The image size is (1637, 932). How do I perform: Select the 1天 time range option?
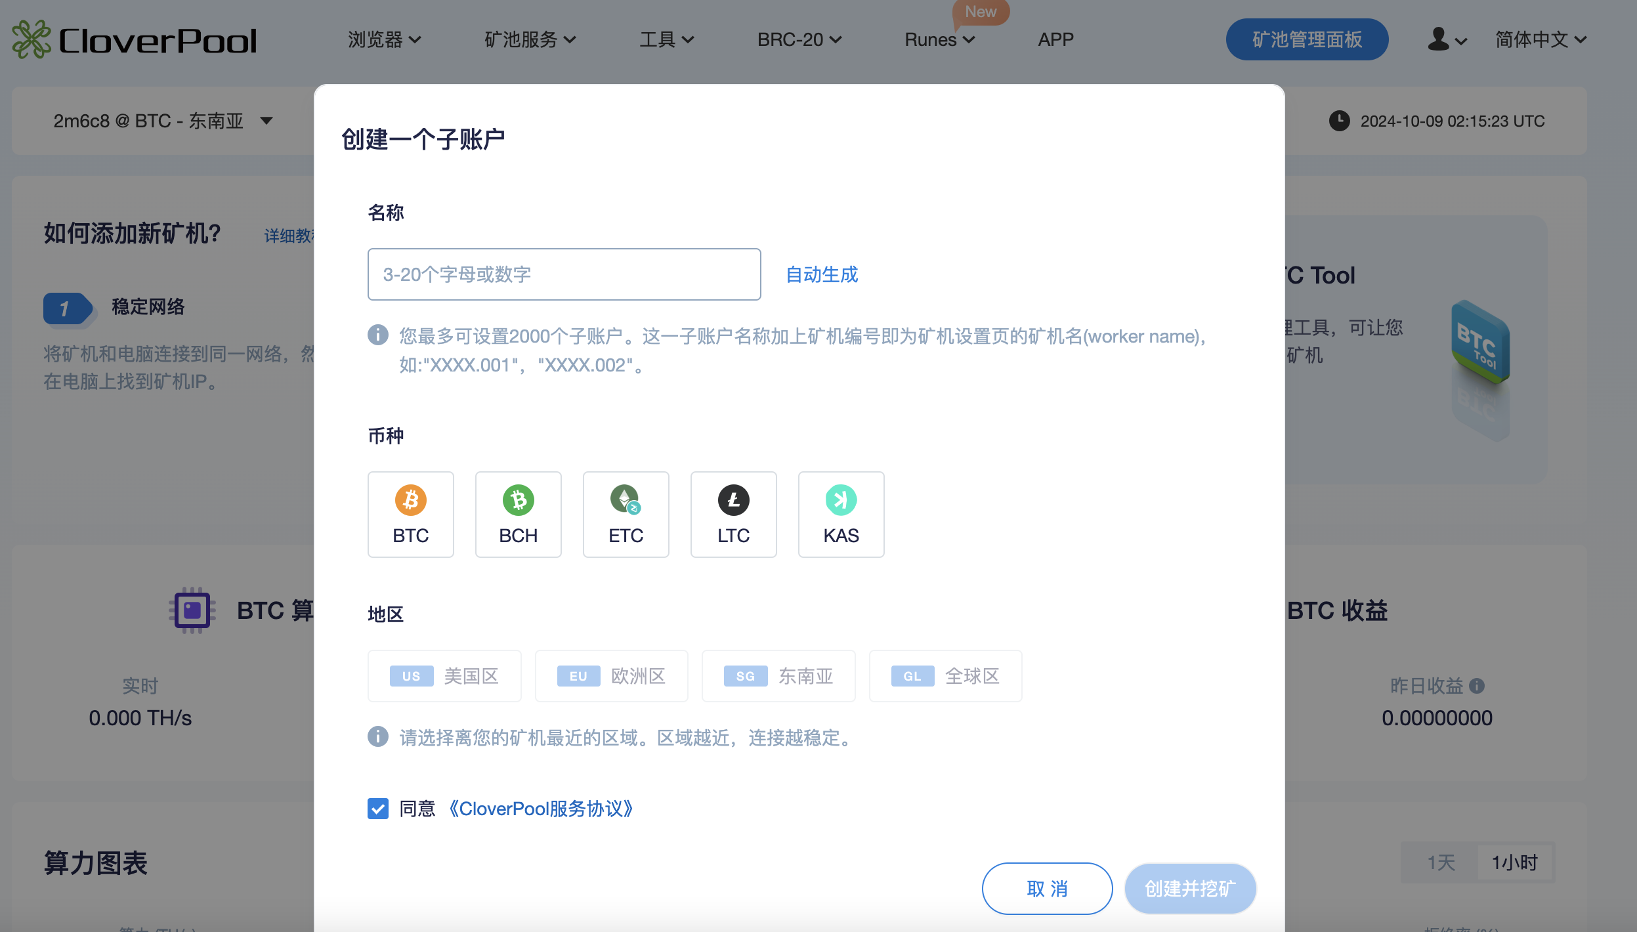1439,862
